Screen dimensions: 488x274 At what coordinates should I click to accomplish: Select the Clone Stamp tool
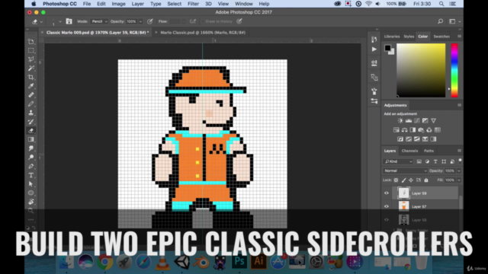tap(30, 113)
